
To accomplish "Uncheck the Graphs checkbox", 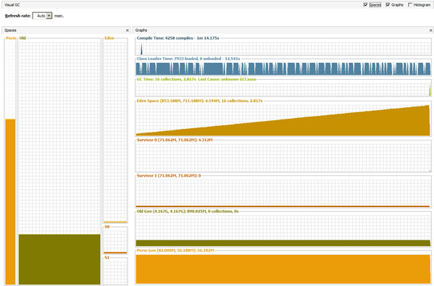I will (x=388, y=4).
